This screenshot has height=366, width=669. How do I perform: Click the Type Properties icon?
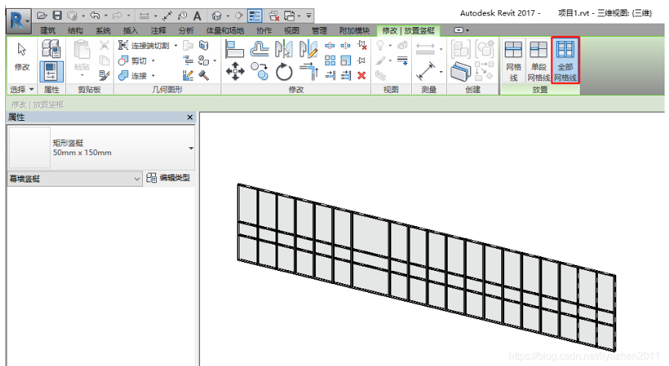(51, 48)
